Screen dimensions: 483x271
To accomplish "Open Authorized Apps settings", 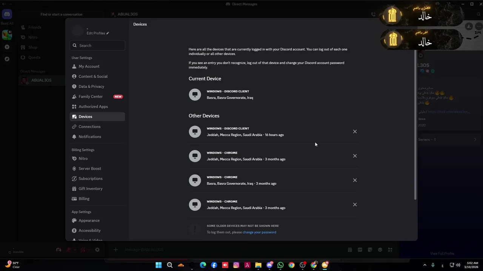I will click(x=97, y=107).
